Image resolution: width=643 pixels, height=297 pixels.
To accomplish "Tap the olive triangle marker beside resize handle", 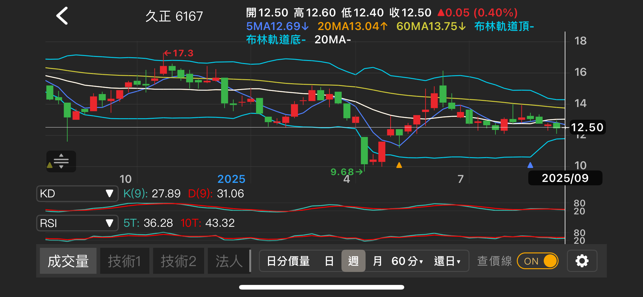I will pos(49,165).
